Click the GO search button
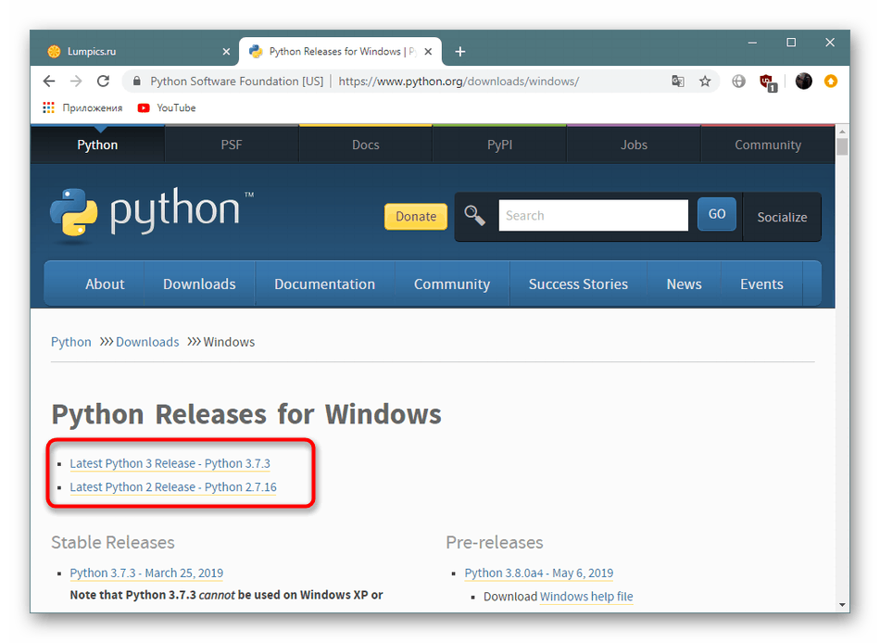The height and width of the screenshot is (643, 880). click(x=717, y=214)
